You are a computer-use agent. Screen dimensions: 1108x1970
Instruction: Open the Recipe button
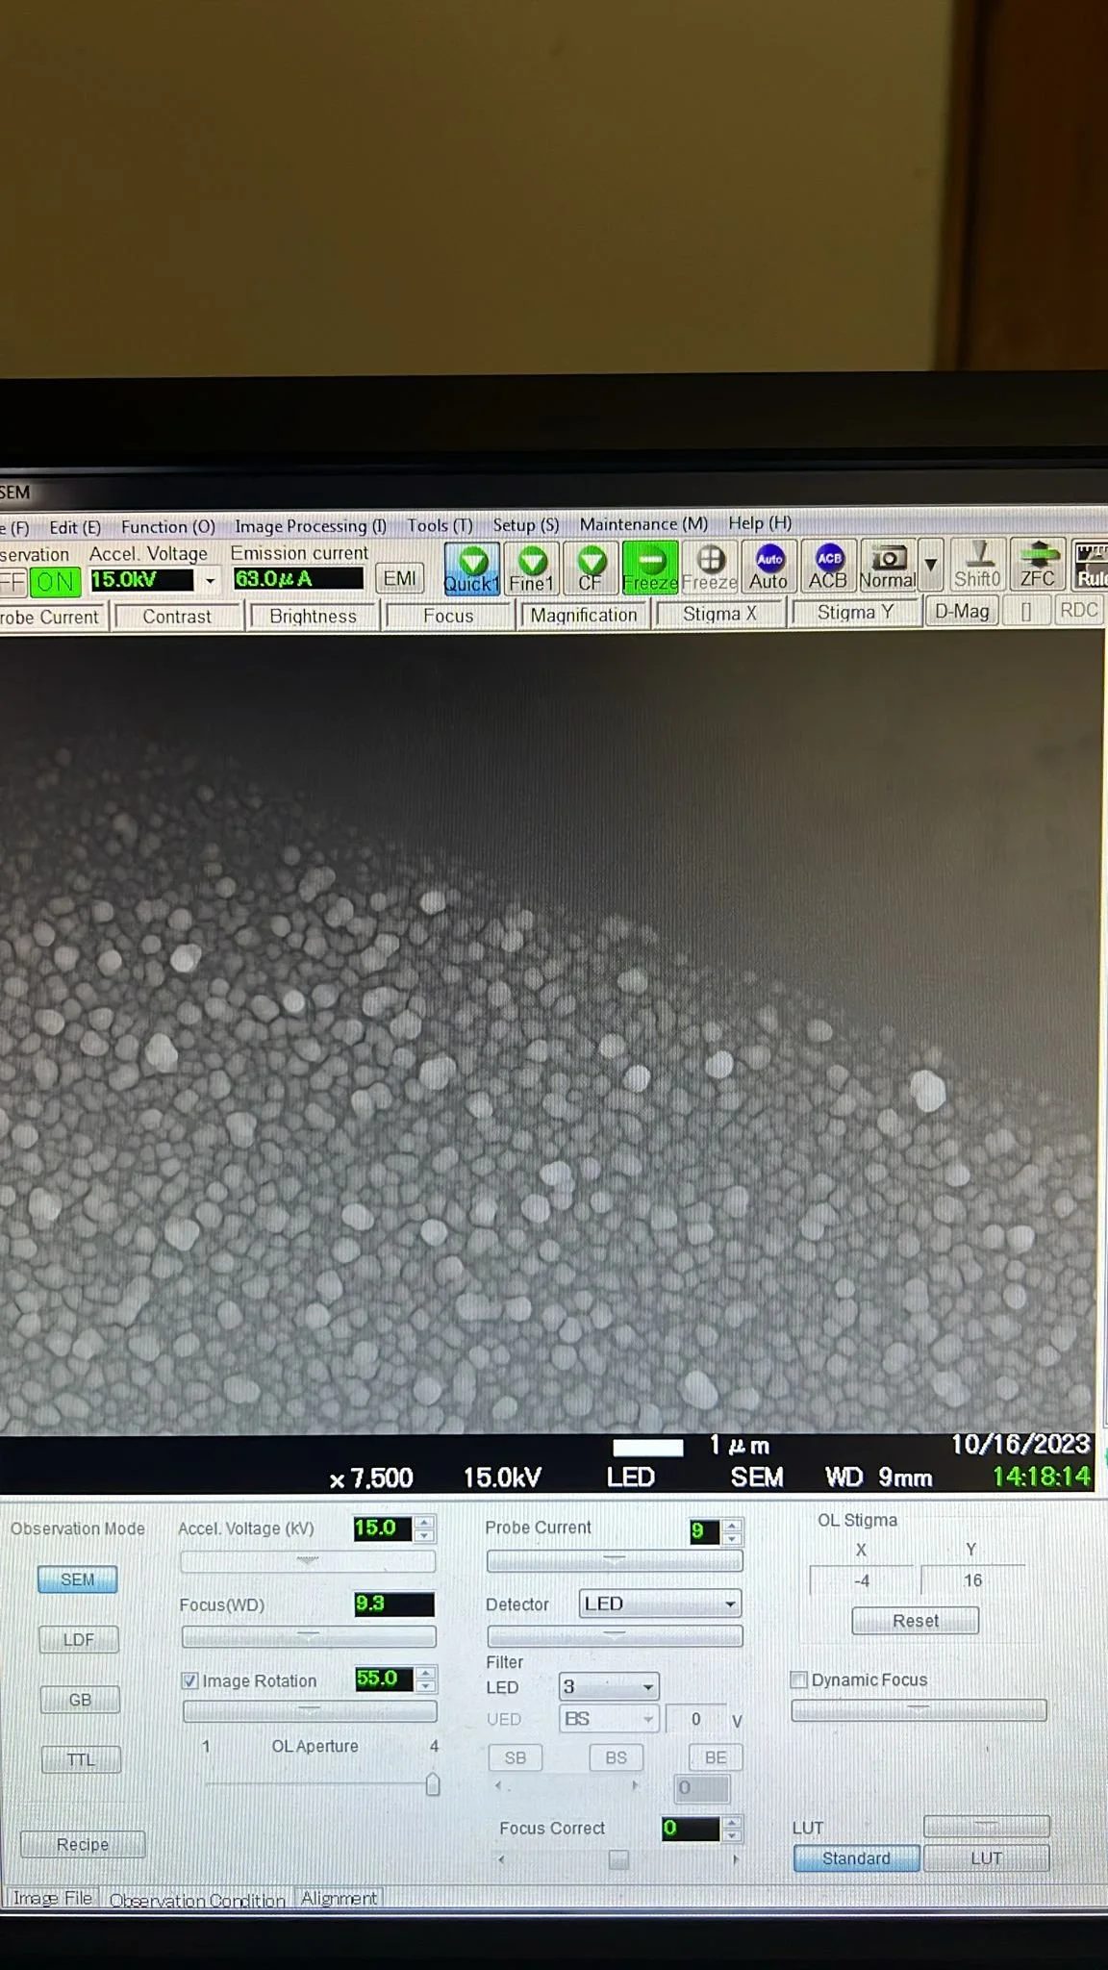83,1844
